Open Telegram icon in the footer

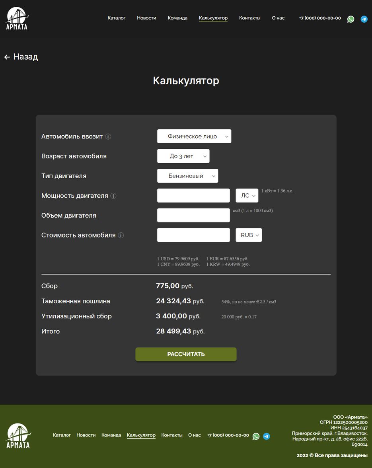267,436
